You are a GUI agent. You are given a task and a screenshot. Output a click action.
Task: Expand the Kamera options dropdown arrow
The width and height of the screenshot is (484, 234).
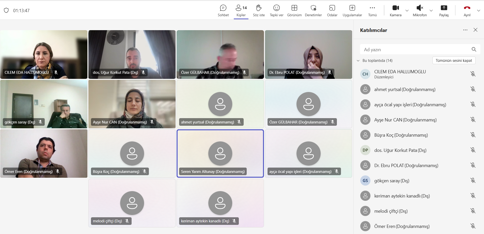click(x=407, y=11)
